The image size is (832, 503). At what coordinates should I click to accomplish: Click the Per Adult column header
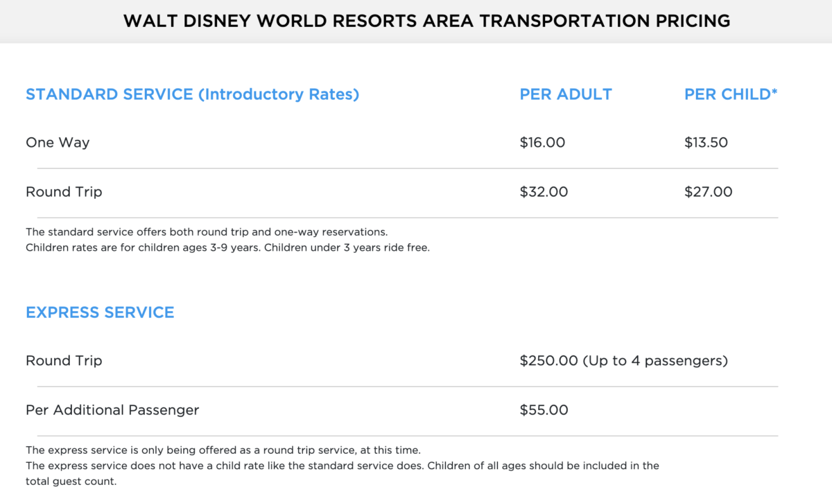click(x=566, y=94)
